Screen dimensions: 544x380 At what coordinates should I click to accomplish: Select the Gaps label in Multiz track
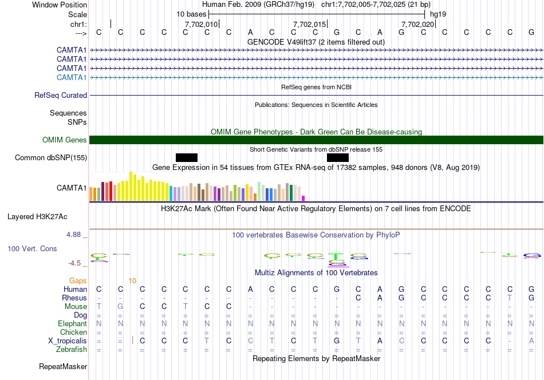[78, 280]
